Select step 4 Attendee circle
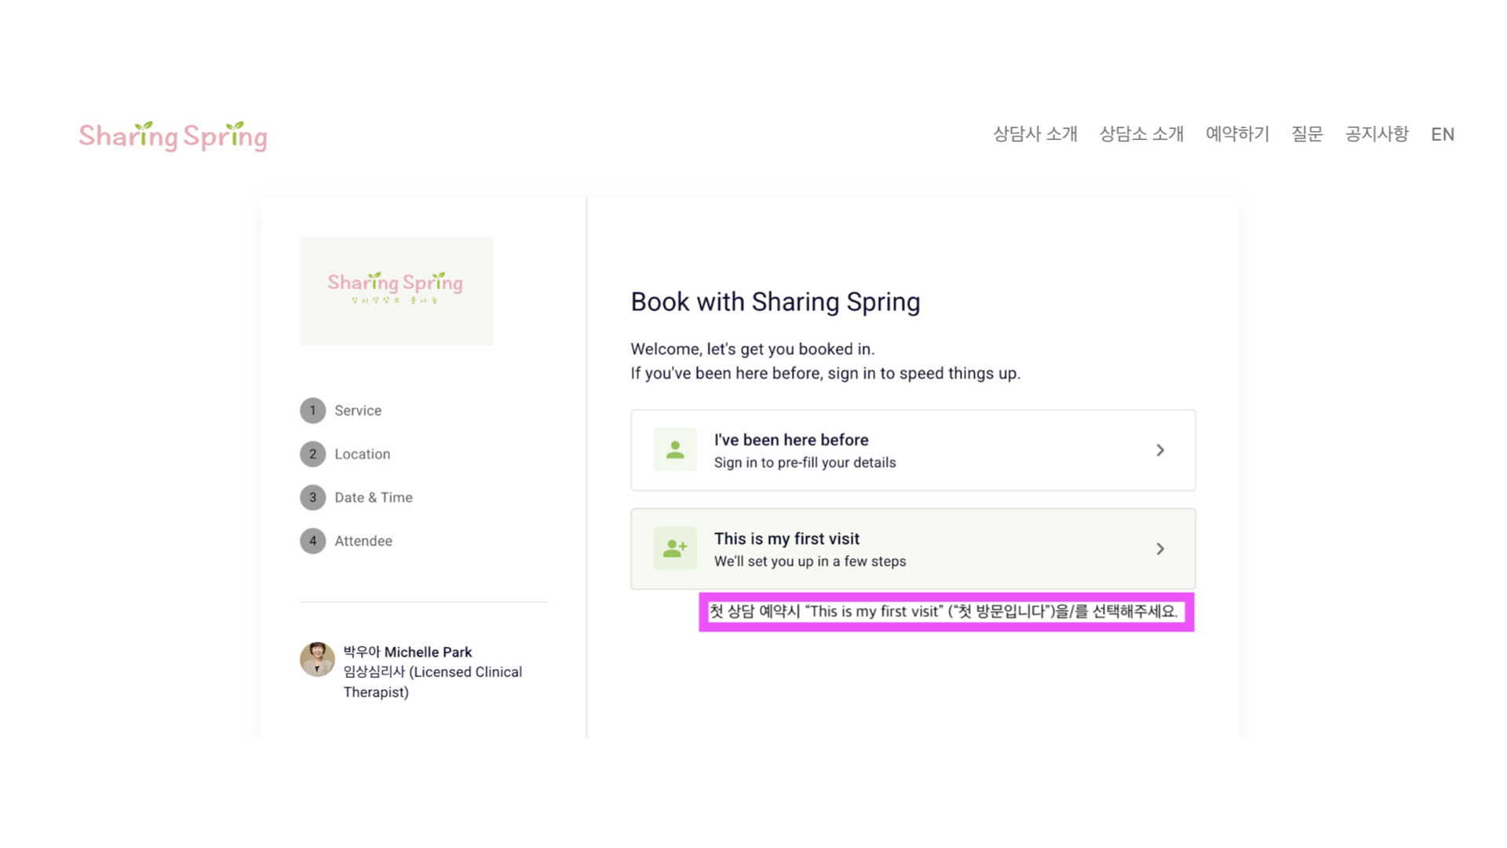The height and width of the screenshot is (848, 1507). 312,541
